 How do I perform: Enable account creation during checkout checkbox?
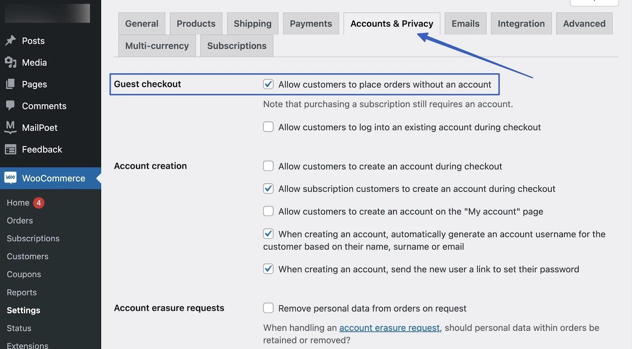[268, 166]
